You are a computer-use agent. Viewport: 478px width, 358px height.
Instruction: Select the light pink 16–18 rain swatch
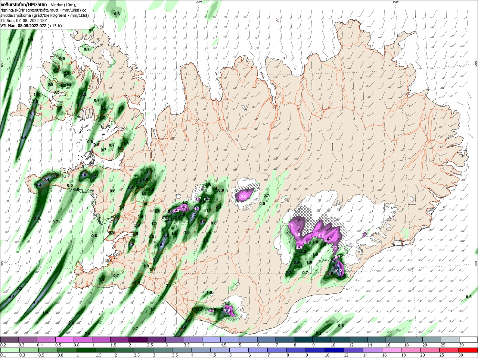click(392, 350)
